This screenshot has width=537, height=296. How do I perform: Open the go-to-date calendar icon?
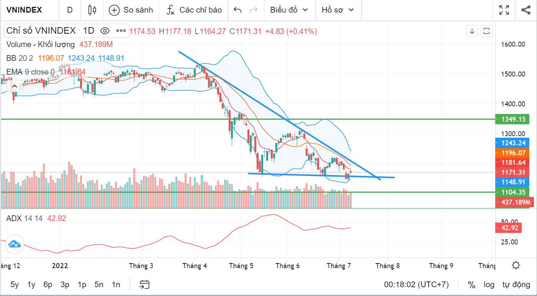(x=144, y=285)
